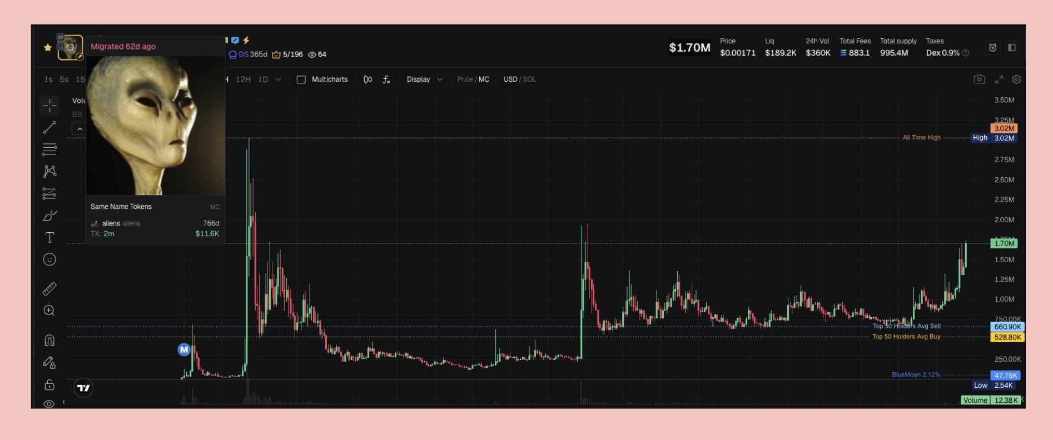Click the Dex 0.9% taxes value
The height and width of the screenshot is (440, 1053).
(942, 53)
